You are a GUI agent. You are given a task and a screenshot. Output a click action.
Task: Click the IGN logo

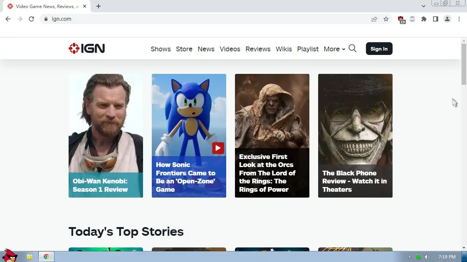(86, 48)
